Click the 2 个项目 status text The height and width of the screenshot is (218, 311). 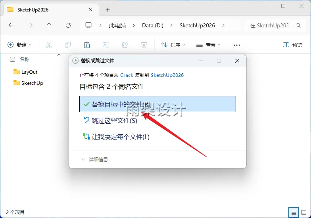pos(15,212)
